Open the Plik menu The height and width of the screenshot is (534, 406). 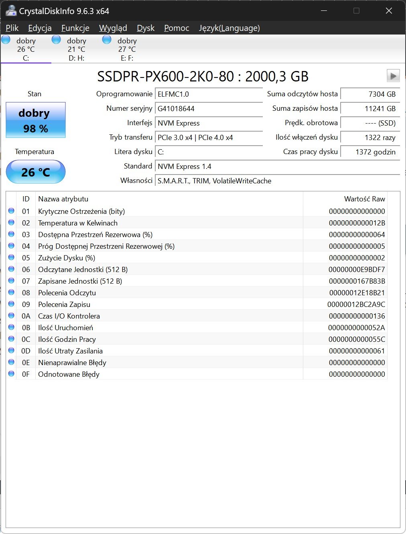[12, 28]
